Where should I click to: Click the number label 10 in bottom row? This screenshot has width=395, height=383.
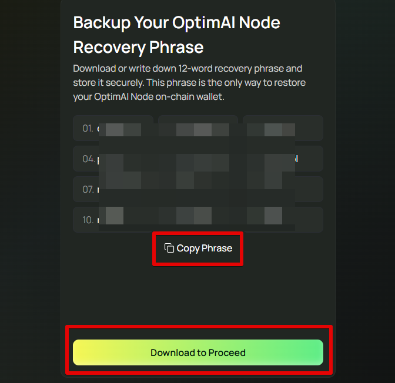pos(88,220)
